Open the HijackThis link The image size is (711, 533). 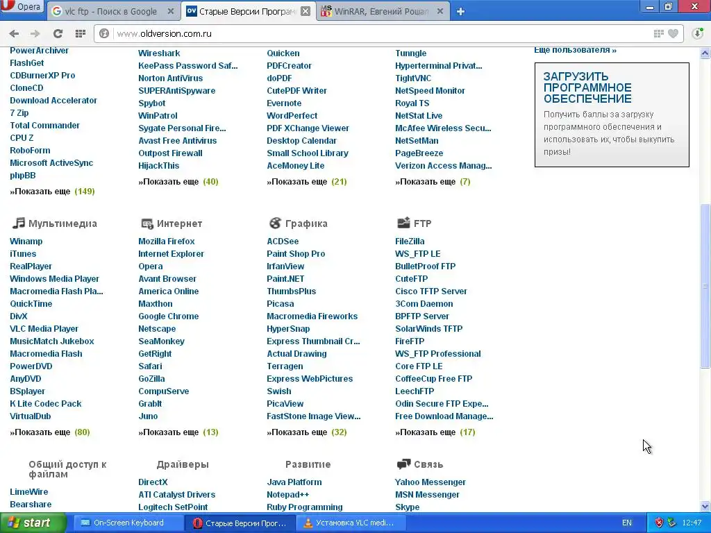(x=159, y=166)
